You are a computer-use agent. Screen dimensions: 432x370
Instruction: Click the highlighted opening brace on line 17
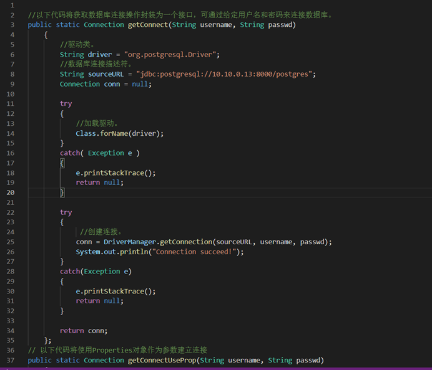point(62,163)
